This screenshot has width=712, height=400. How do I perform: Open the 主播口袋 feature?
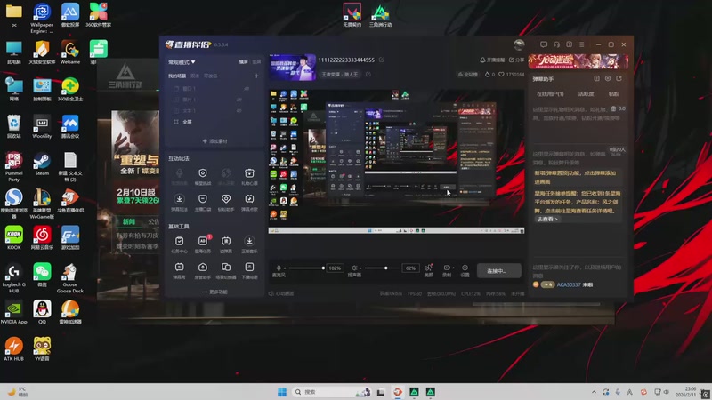click(203, 203)
